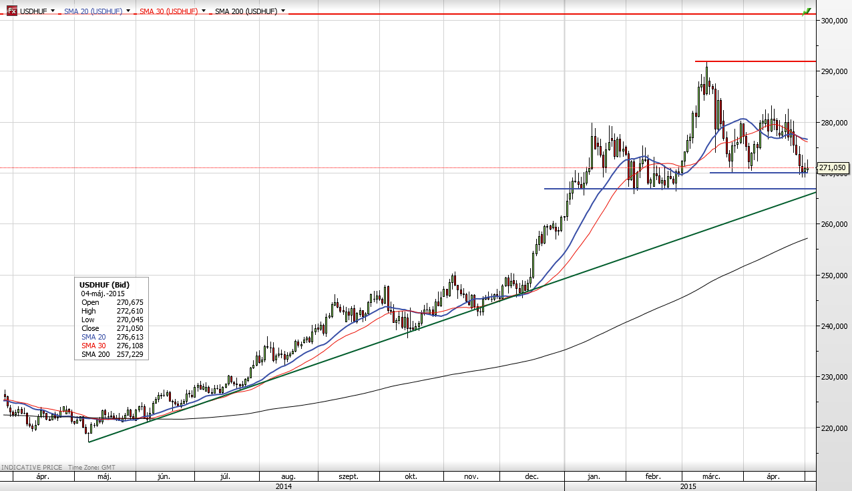Click the 'jún.' month label on time axis
The height and width of the screenshot is (491, 852).
[164, 477]
